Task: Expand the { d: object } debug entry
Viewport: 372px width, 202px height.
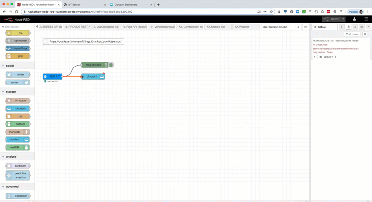Action: click(315, 57)
